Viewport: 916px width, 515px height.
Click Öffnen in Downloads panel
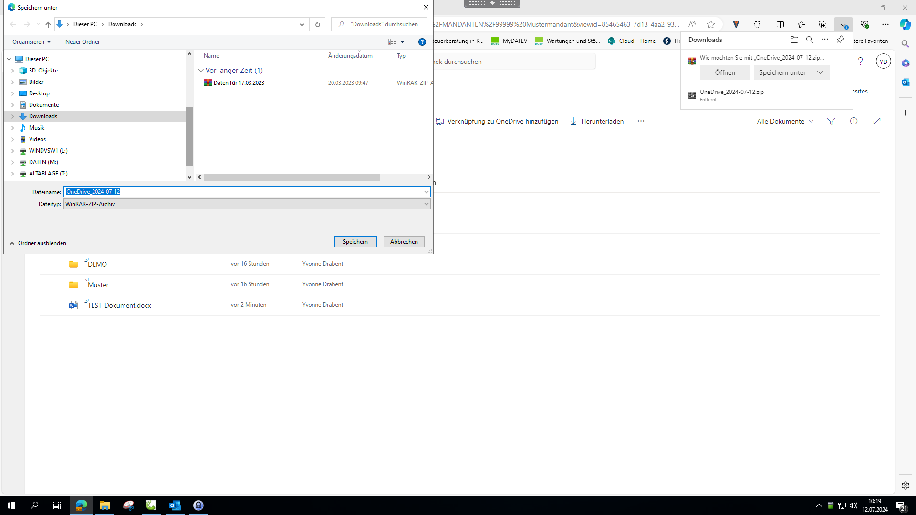coord(725,72)
